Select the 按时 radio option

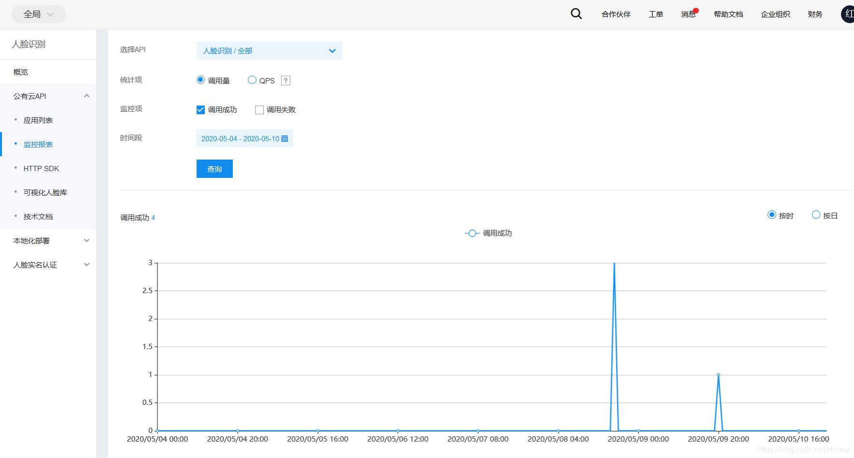(x=772, y=215)
